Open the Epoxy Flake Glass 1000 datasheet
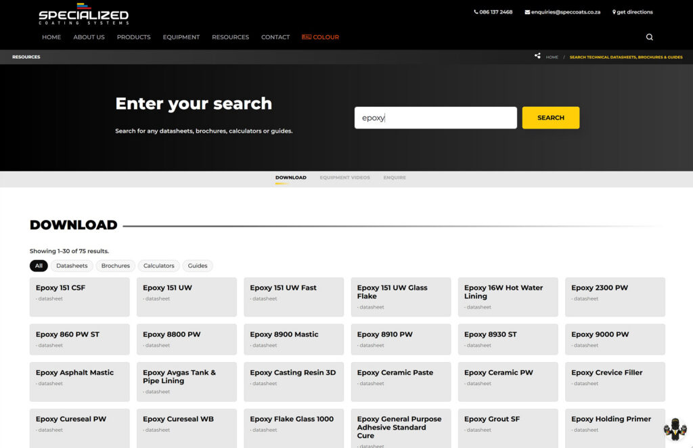The height and width of the screenshot is (448, 693). point(294,428)
